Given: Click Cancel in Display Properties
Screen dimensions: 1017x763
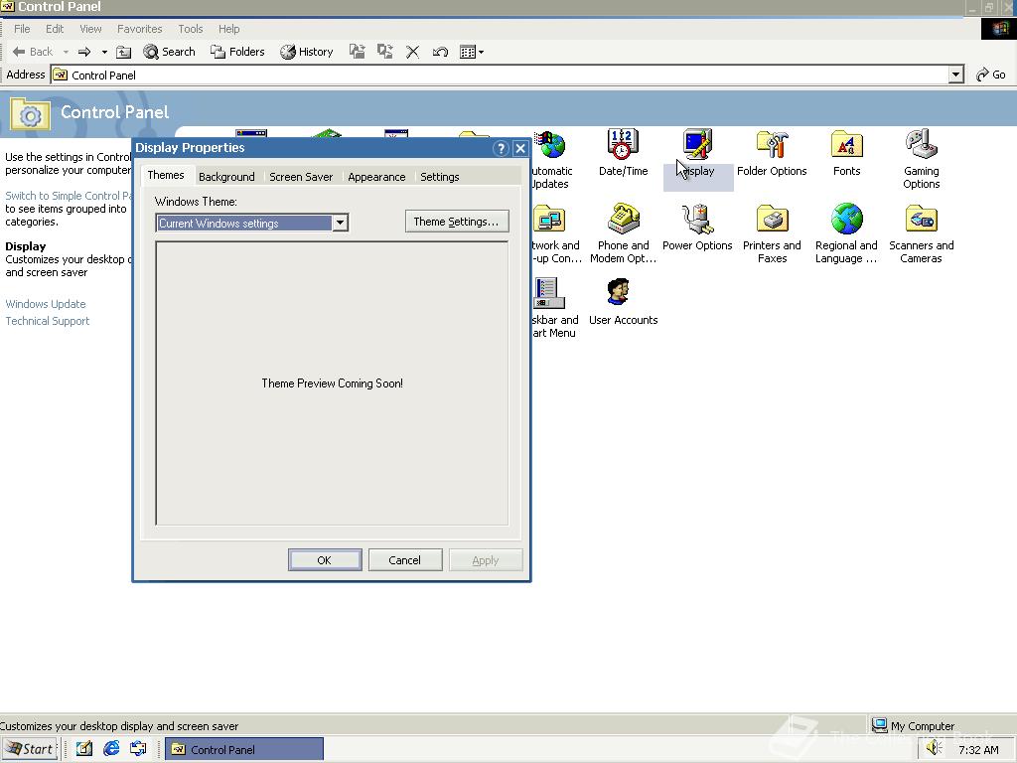Looking at the screenshot, I should coord(405,560).
